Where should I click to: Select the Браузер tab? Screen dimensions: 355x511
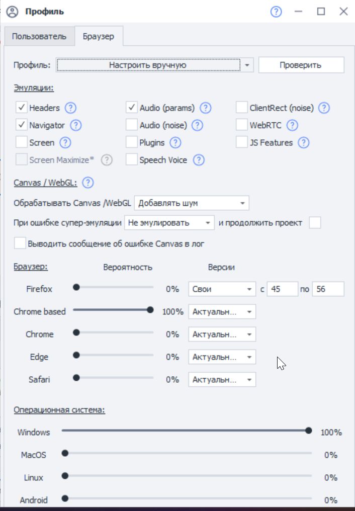pyautogui.click(x=99, y=37)
